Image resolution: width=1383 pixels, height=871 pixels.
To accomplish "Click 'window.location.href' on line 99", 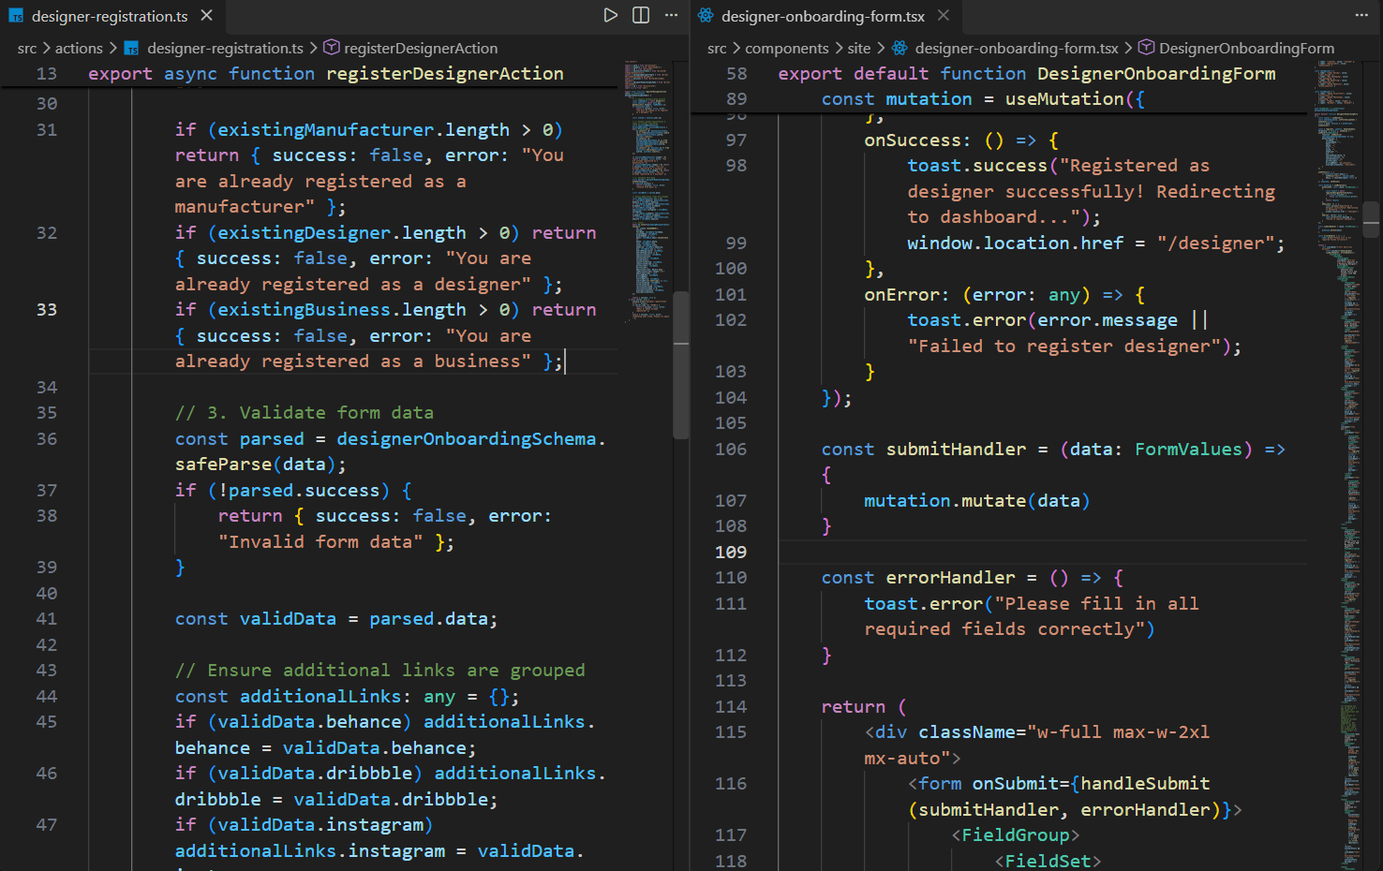I will [x=1015, y=244].
